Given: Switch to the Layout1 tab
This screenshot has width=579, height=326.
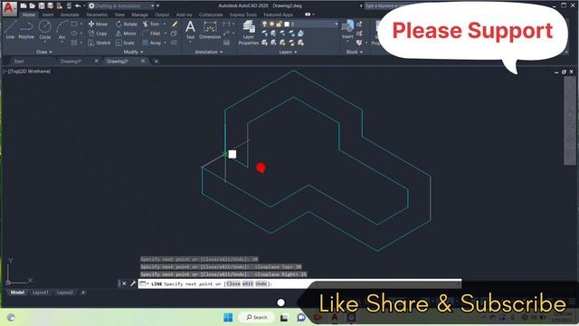Looking at the screenshot, I should [40, 292].
